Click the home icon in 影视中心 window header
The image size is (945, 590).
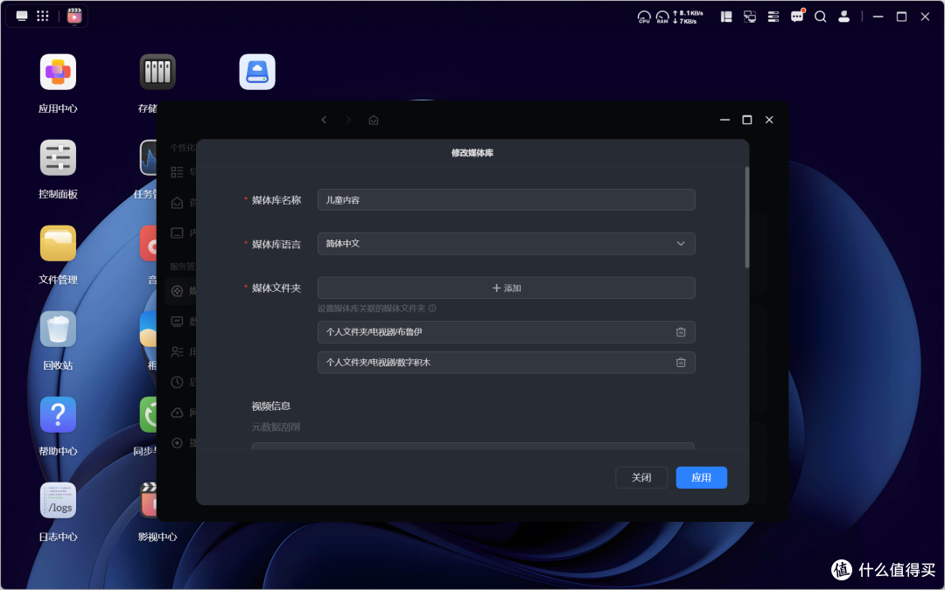374,120
